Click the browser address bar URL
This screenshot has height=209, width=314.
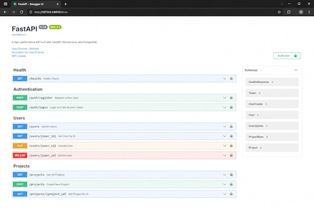click(51, 12)
